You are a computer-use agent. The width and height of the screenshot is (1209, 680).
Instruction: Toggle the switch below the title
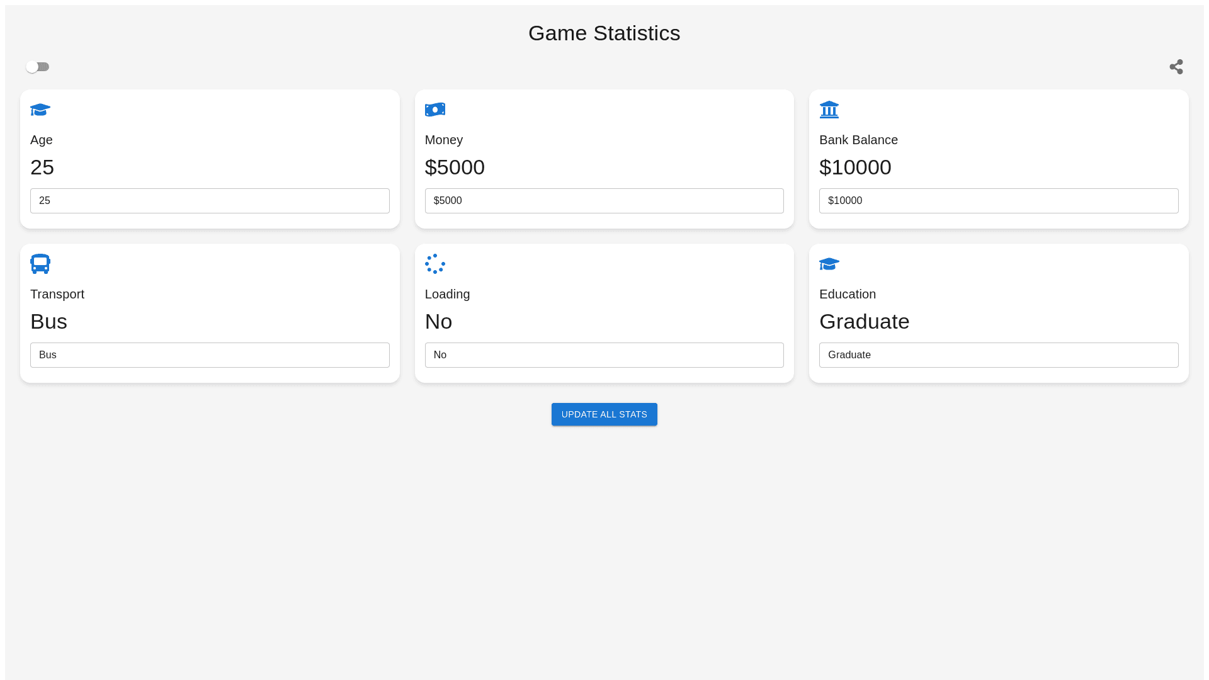pos(38,67)
